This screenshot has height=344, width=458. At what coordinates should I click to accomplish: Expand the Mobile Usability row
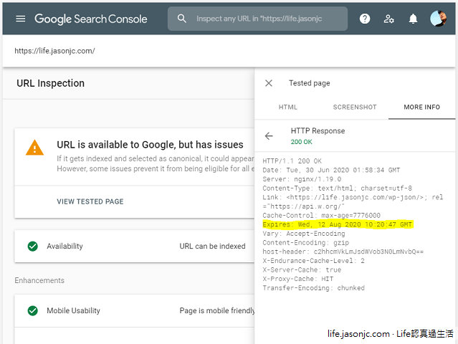[x=136, y=311]
